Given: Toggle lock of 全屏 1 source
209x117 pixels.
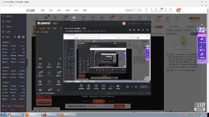Looking at the screenshot, I should tap(40, 32).
